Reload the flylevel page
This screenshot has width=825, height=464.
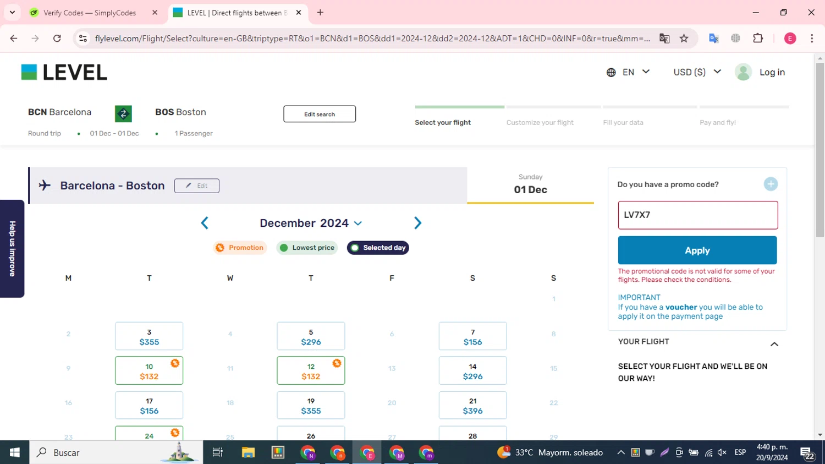coord(57,38)
